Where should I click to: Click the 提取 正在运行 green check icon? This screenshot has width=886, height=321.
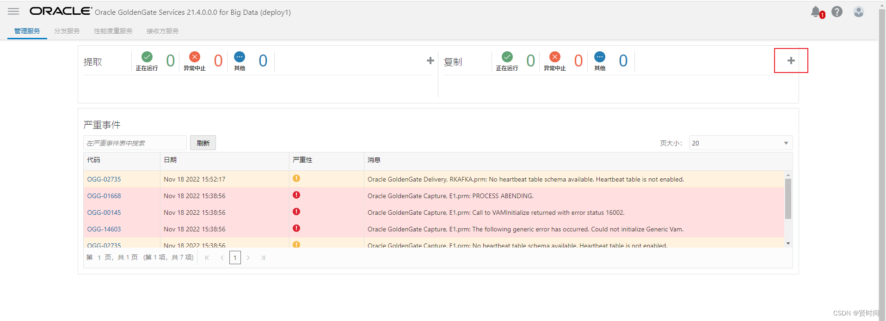point(147,57)
